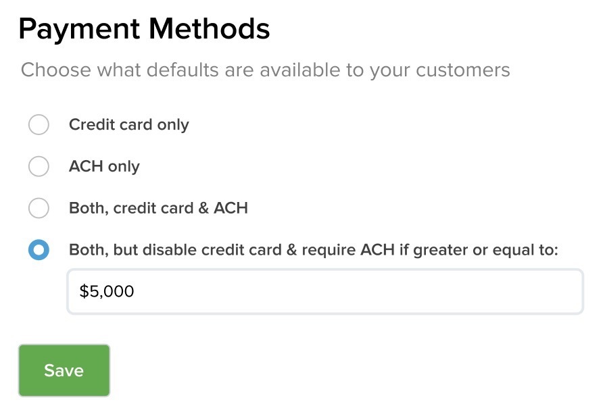Select the Credit card only radio button
The image size is (603, 404).
coord(39,124)
